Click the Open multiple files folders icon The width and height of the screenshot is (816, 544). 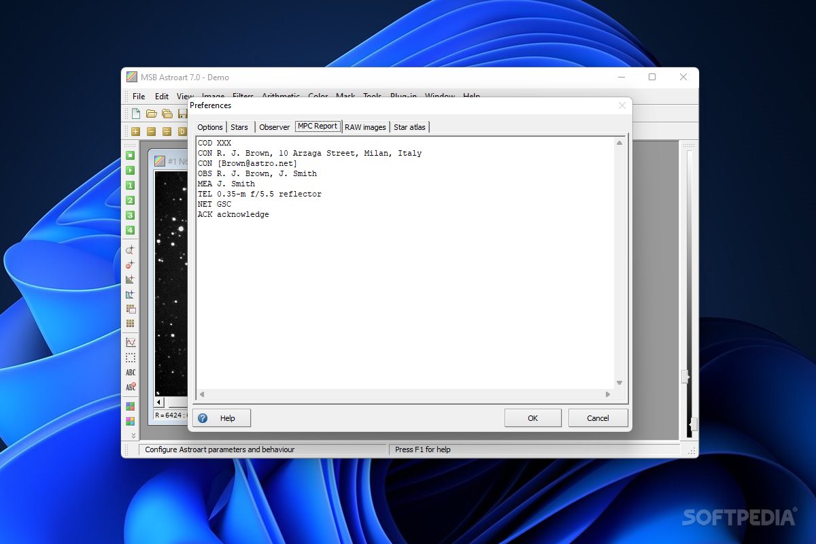pyautogui.click(x=167, y=114)
